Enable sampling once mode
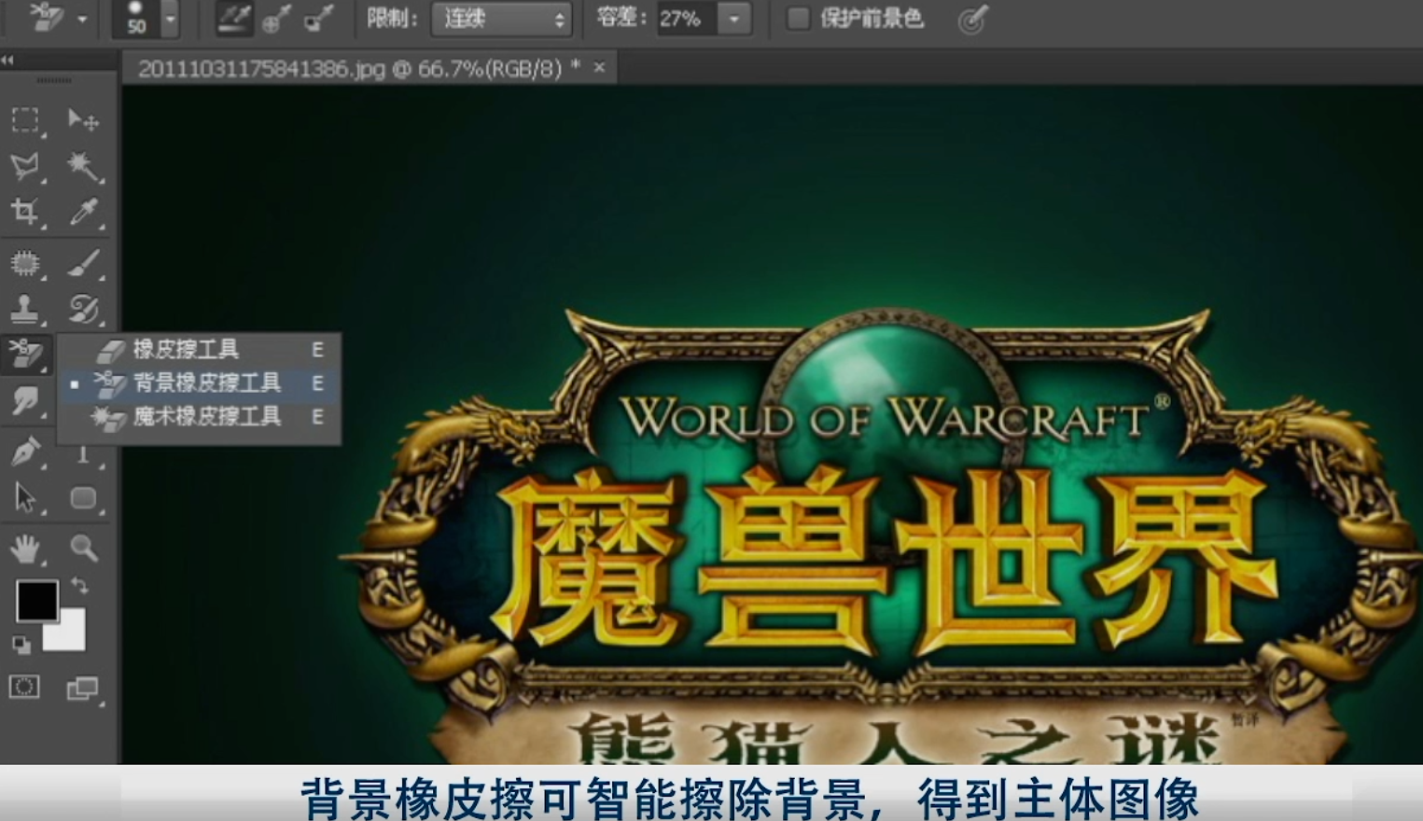 (x=276, y=19)
